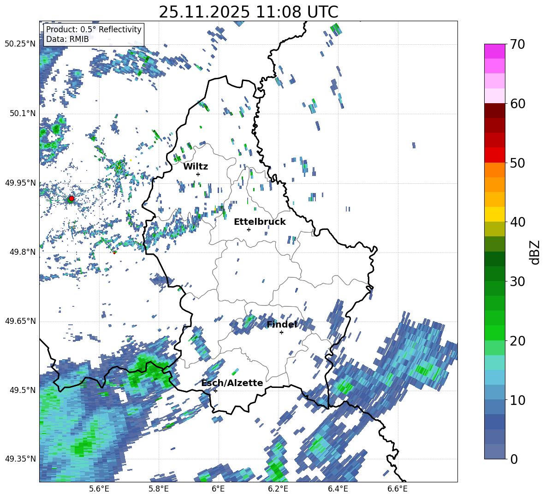Screen dimensions: 546x498
Task: Click the yellow colorbar band at 40
Action: [x=494, y=214]
